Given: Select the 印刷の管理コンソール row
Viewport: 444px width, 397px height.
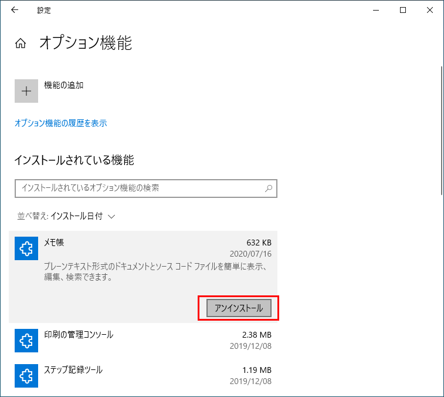Looking at the screenshot, I should 143,340.
